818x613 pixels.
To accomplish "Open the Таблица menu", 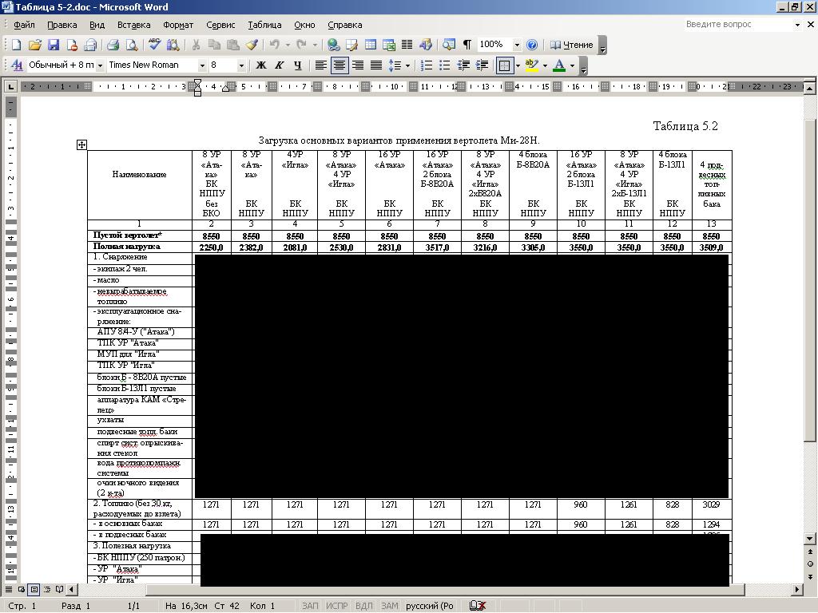I will [x=264, y=25].
